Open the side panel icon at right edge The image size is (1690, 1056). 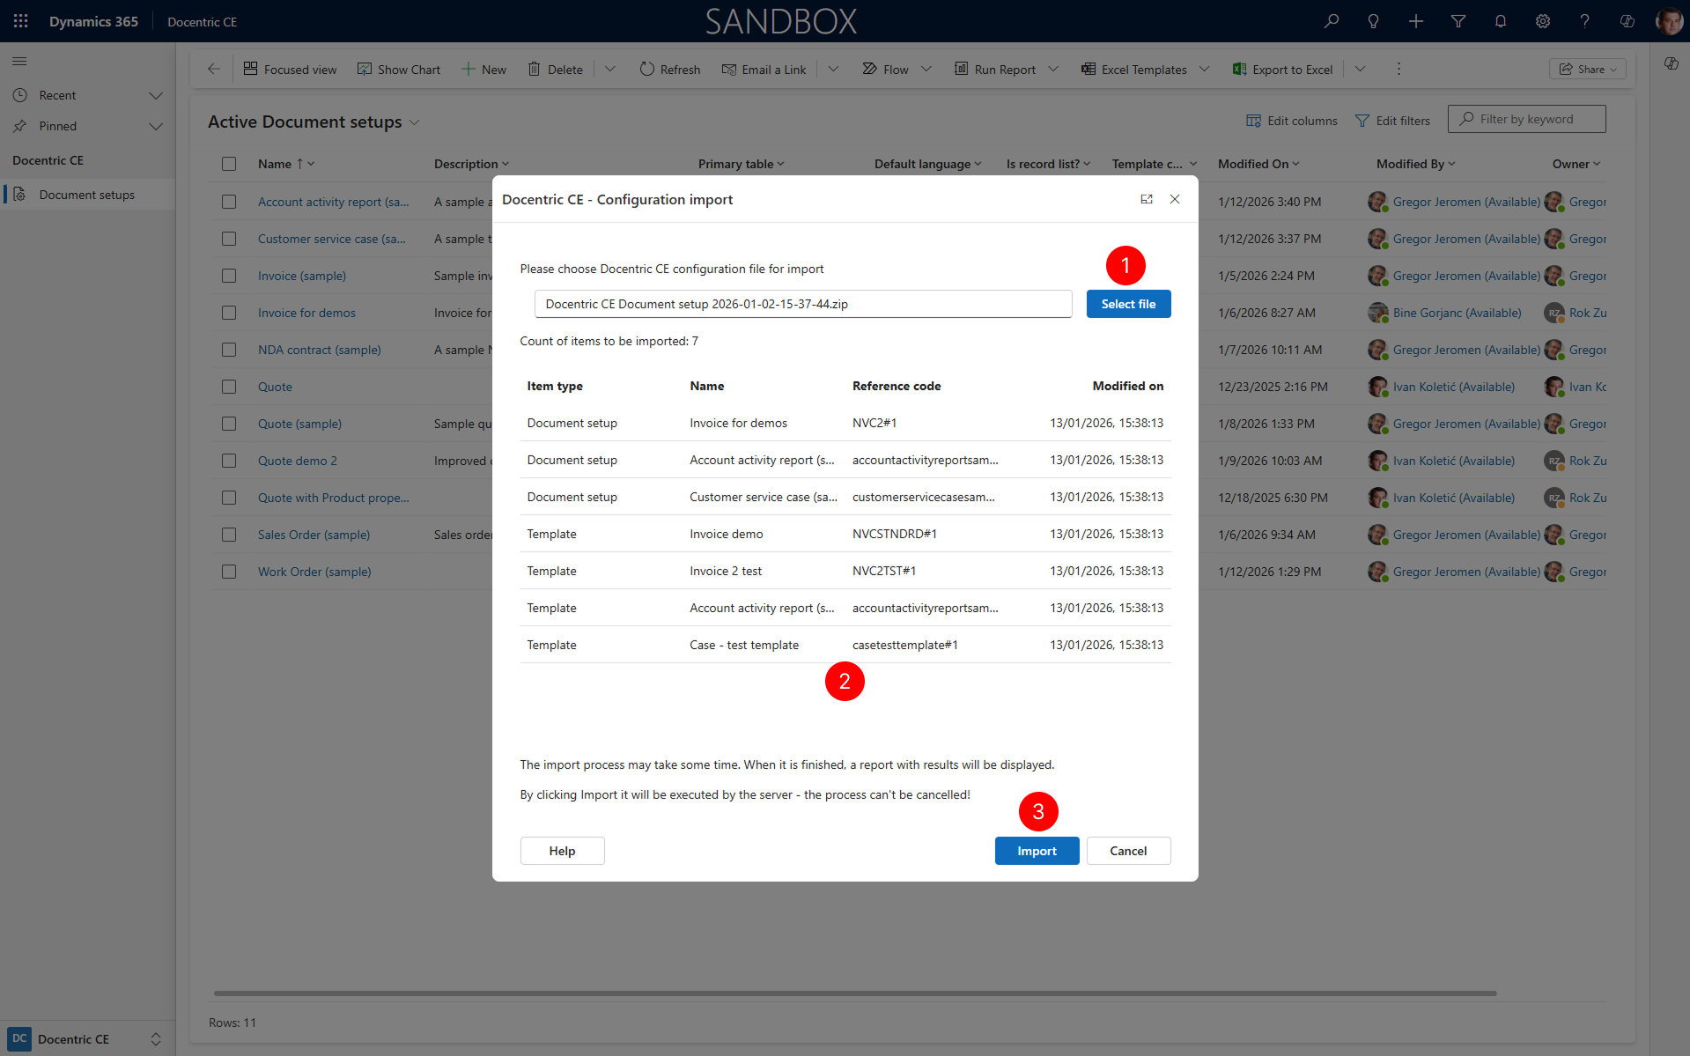point(1671,63)
